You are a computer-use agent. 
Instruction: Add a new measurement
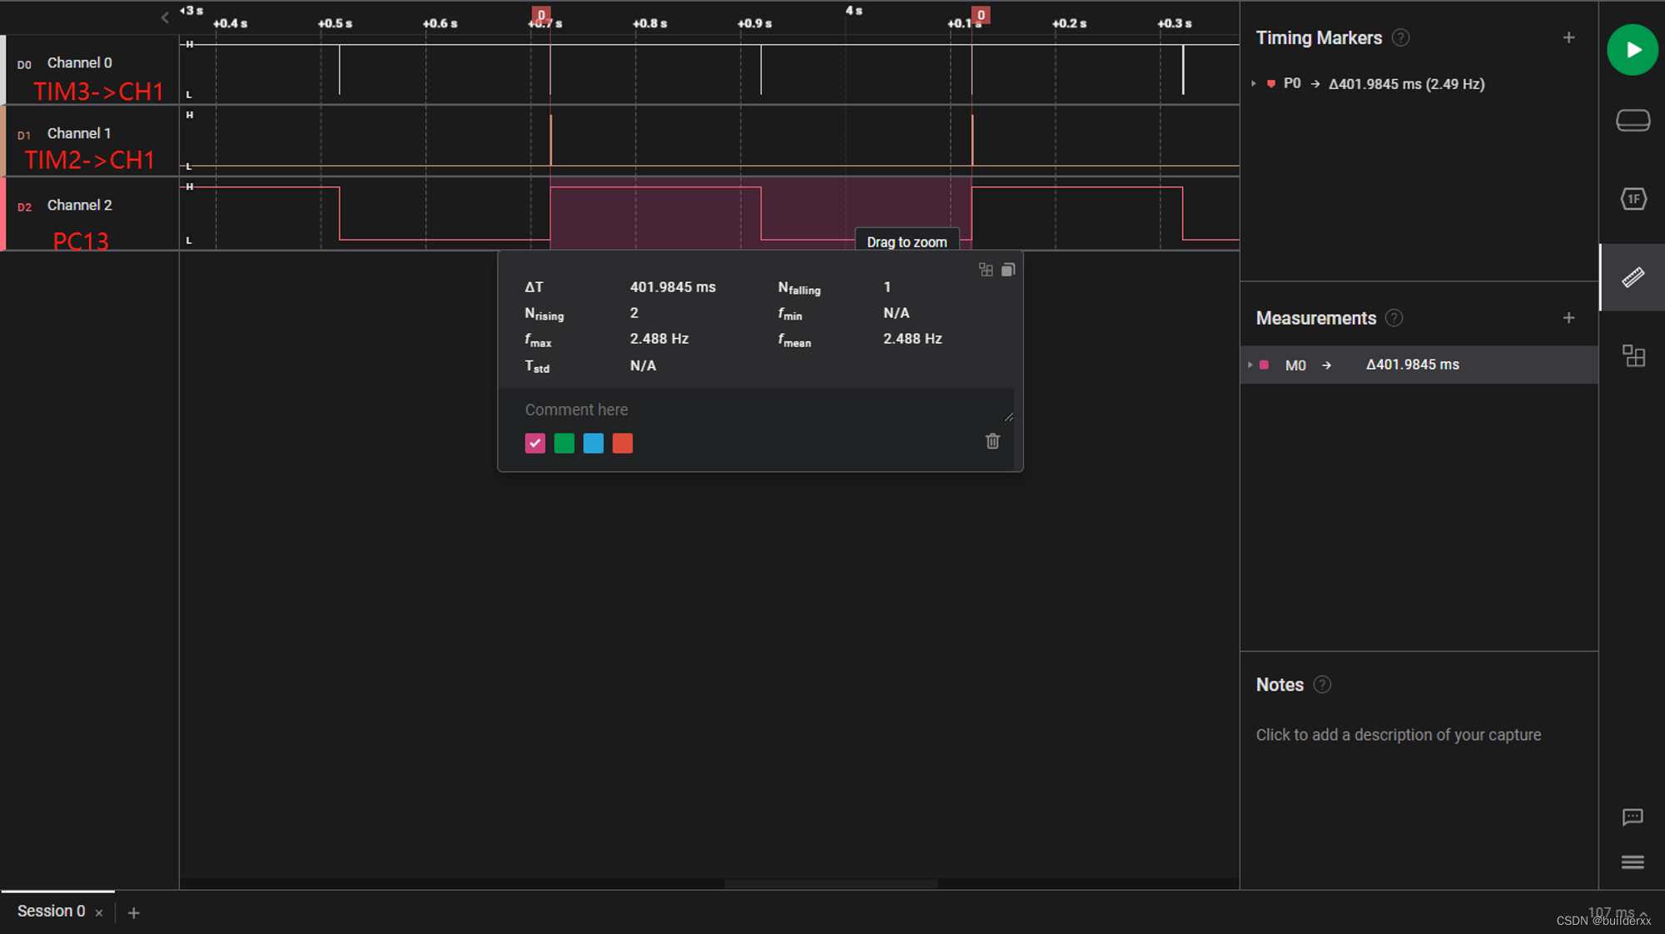(x=1568, y=318)
